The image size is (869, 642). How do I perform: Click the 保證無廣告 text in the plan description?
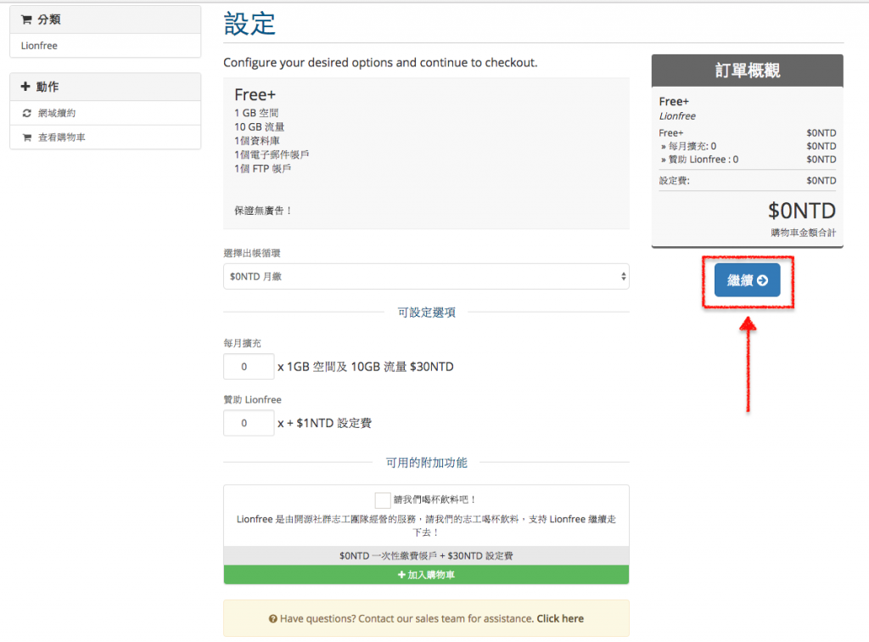(263, 211)
